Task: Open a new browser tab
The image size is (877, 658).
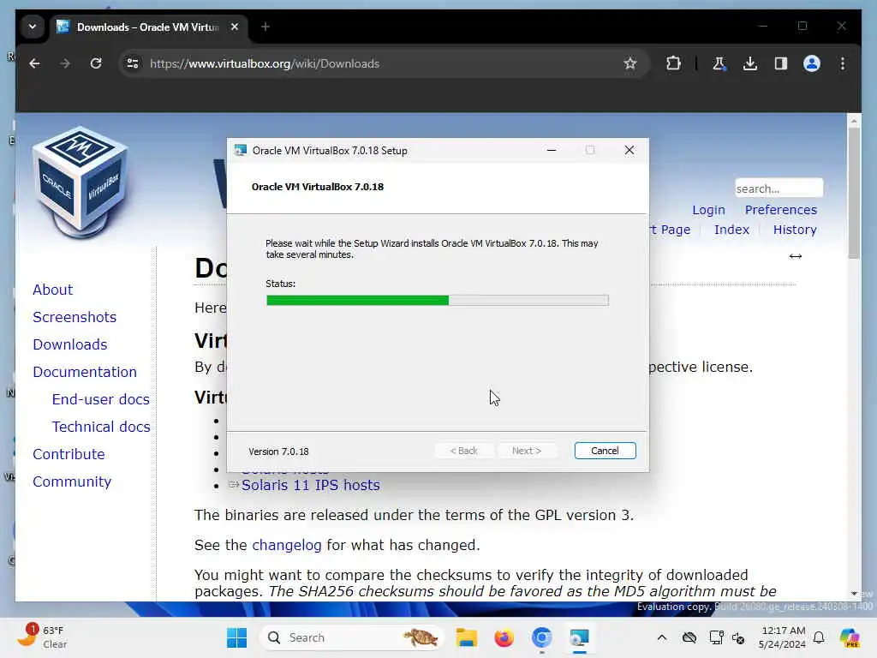Action: 265,27
